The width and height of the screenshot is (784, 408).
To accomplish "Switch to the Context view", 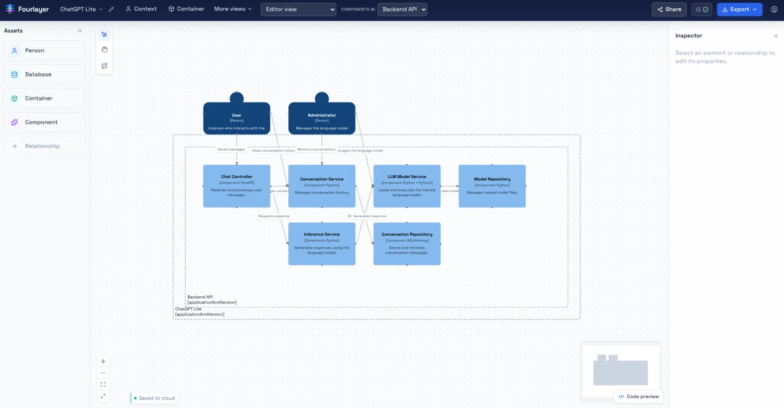I will tap(141, 9).
